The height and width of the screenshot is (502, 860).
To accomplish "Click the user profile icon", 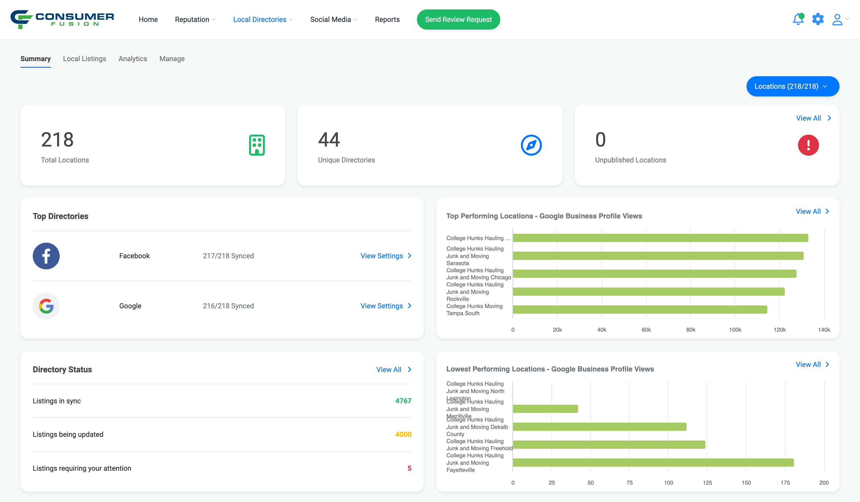I will coord(838,20).
